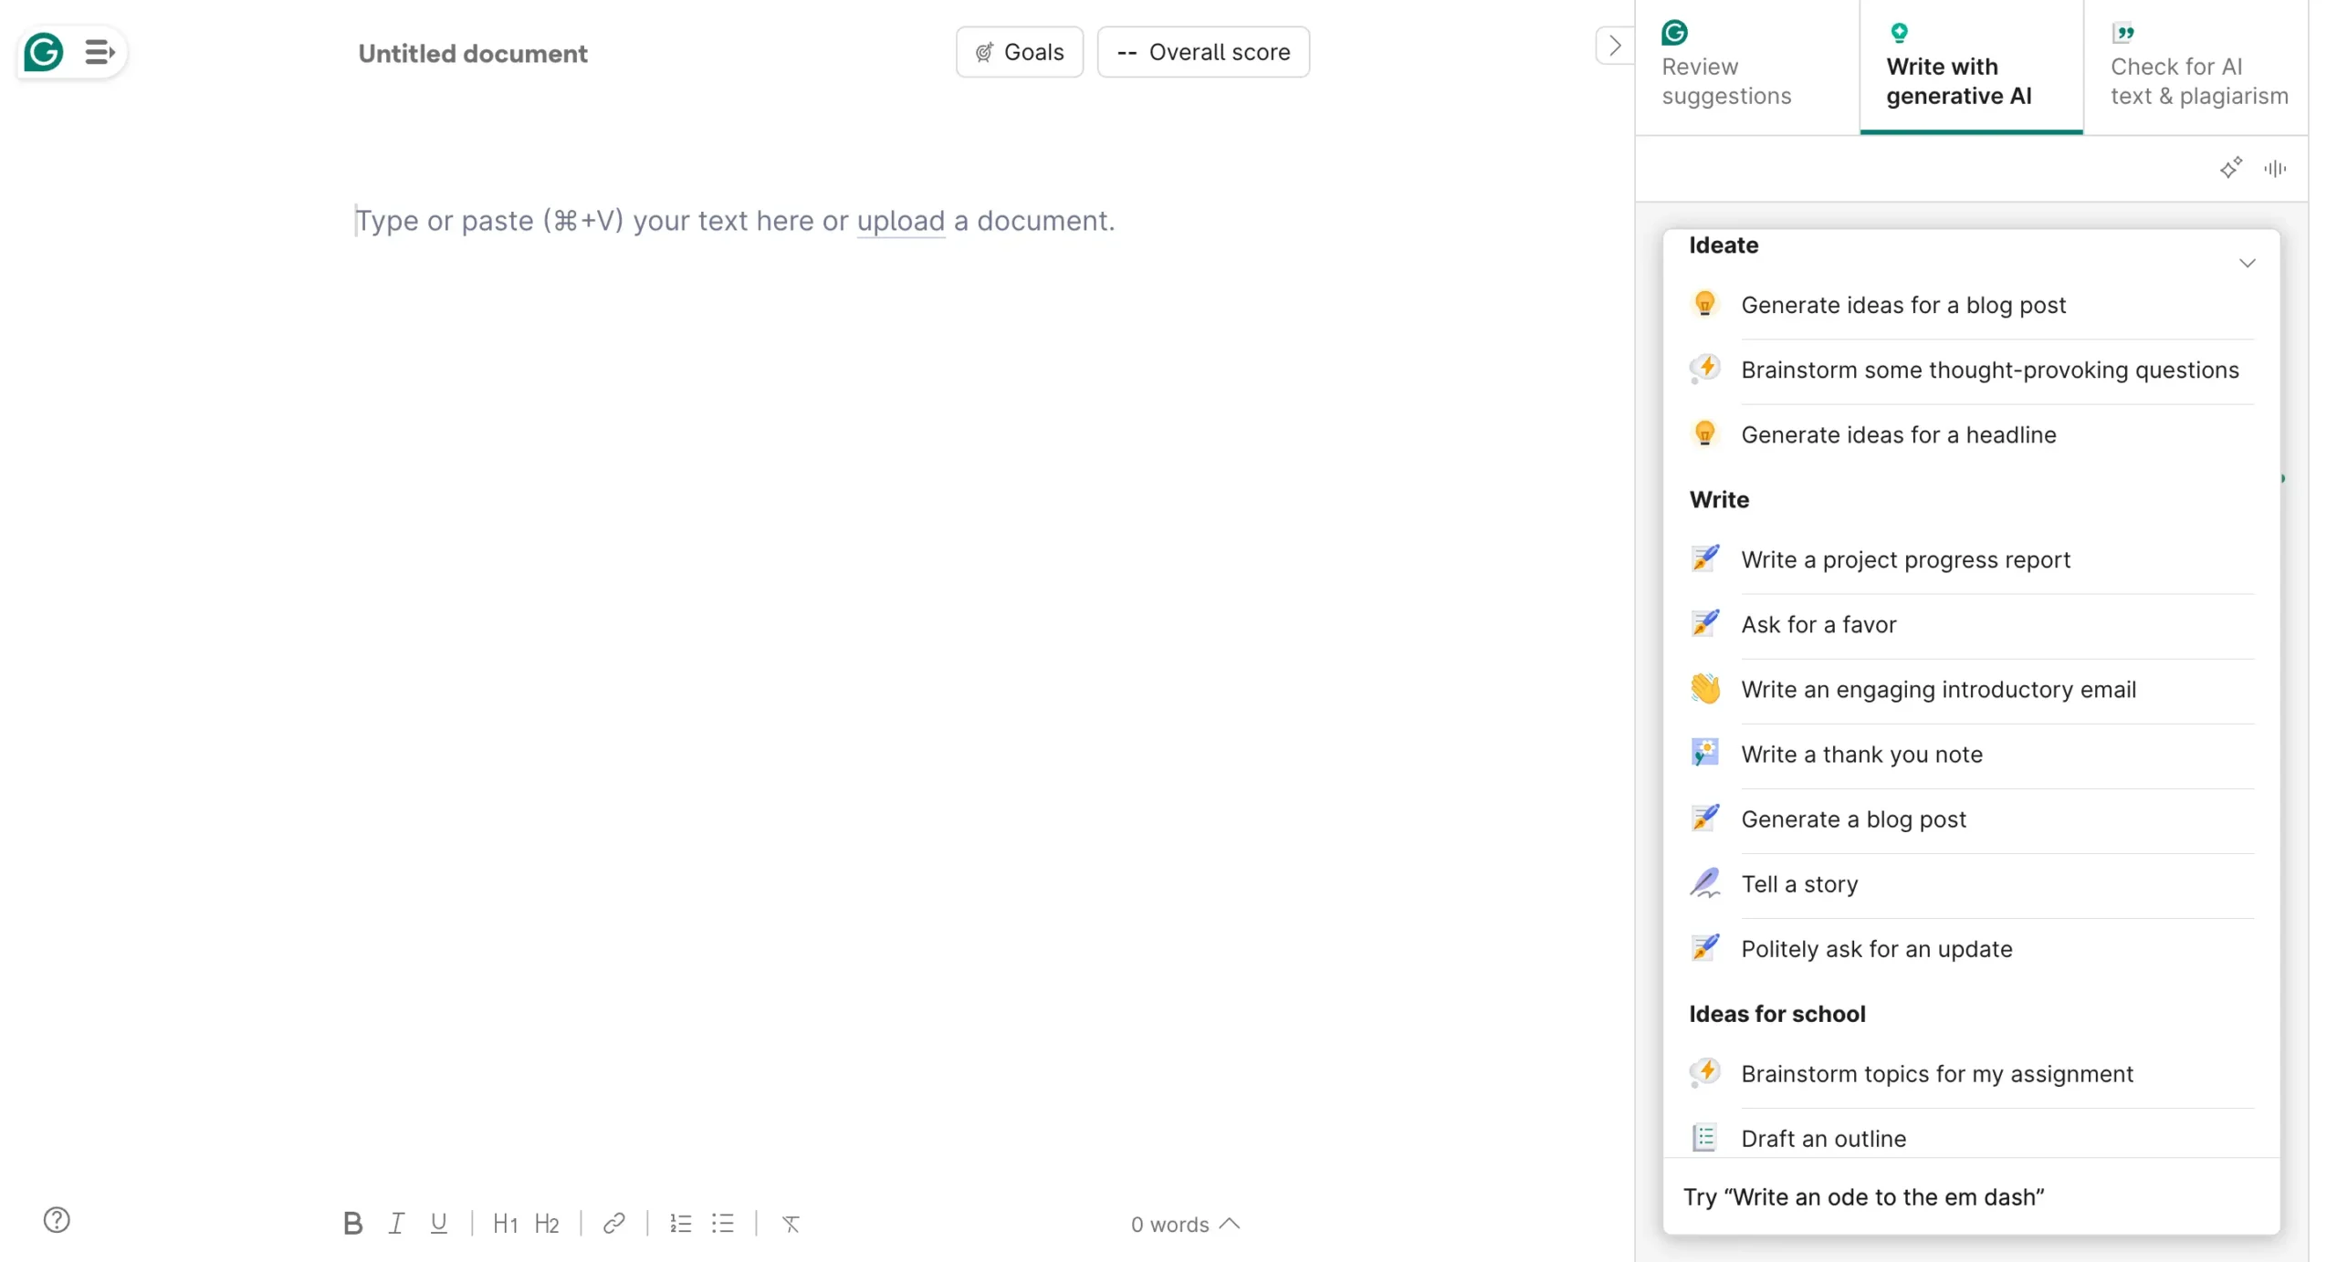The width and height of the screenshot is (2337, 1262).
Task: Click the lightning icon beside assignment topics
Action: 1703,1072
